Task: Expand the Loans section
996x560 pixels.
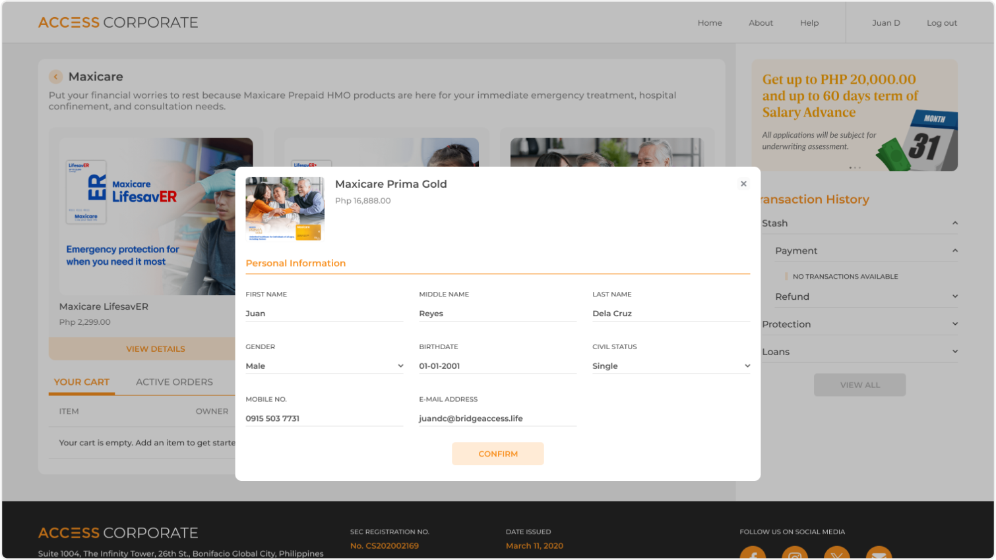Action: click(954, 352)
